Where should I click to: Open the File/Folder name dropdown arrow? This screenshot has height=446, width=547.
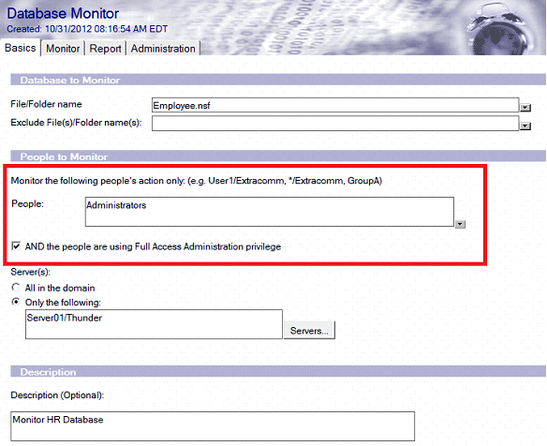525,108
